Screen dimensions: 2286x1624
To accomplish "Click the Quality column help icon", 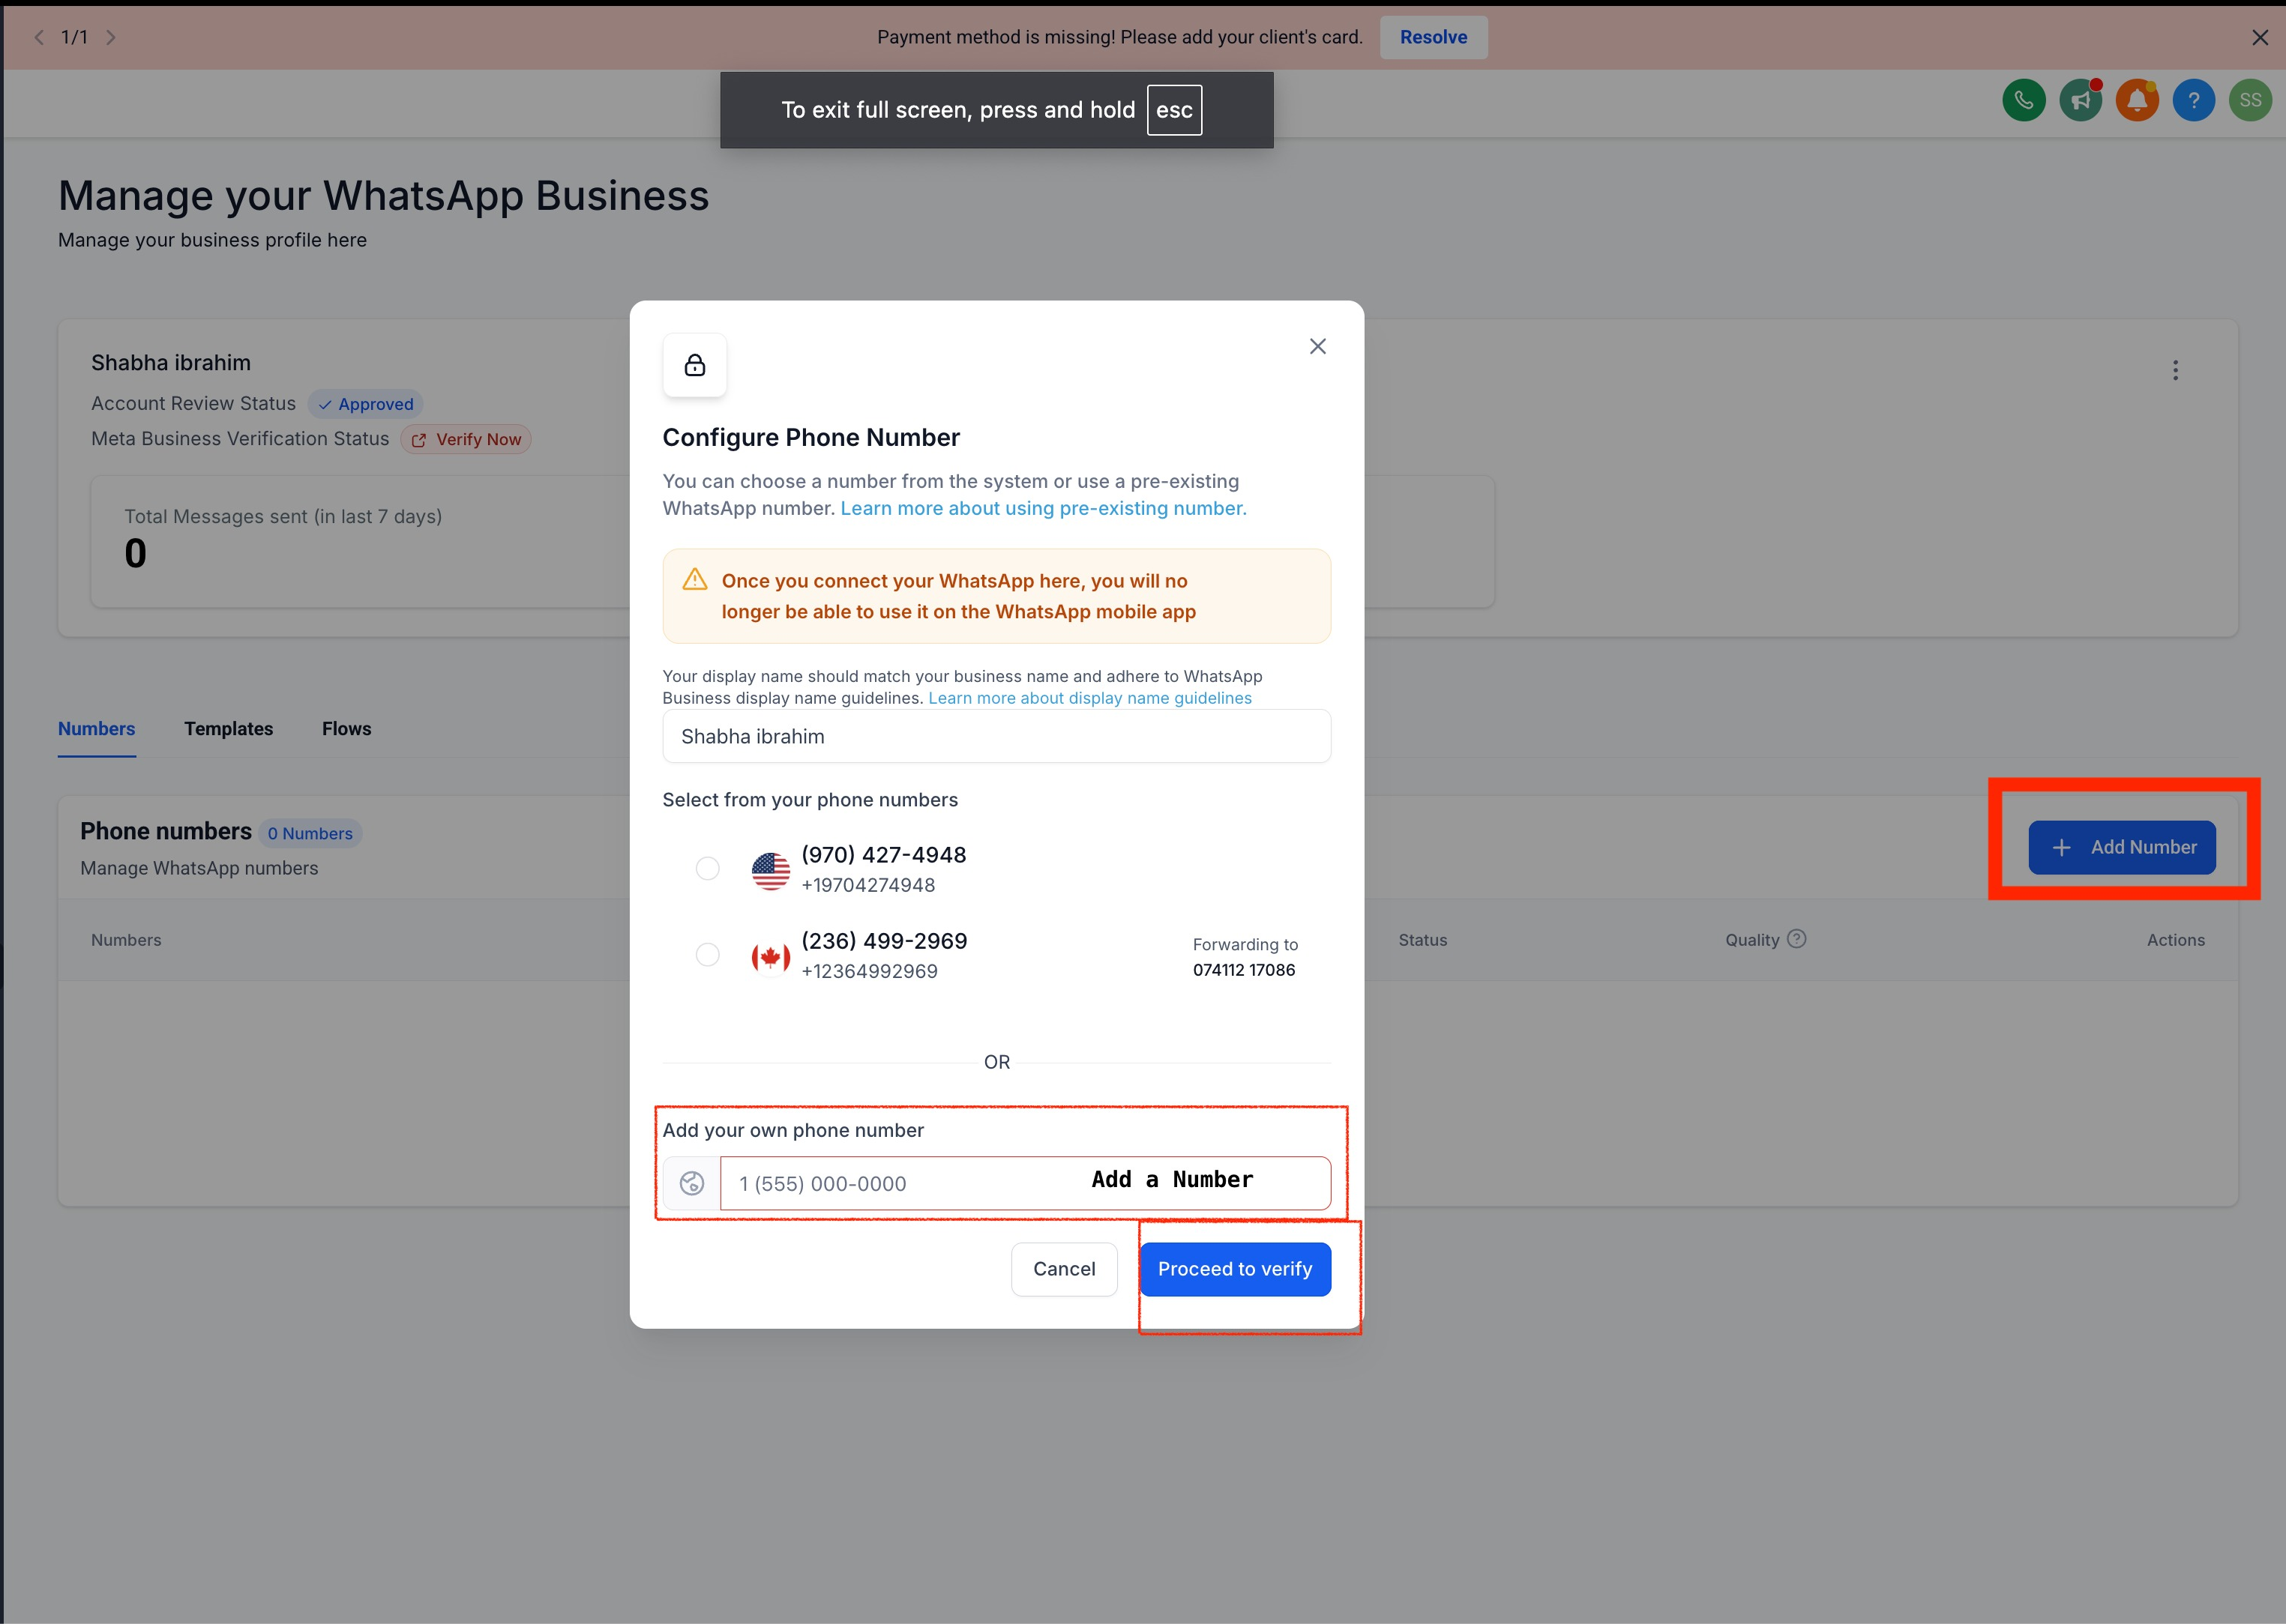I will click(x=1797, y=939).
